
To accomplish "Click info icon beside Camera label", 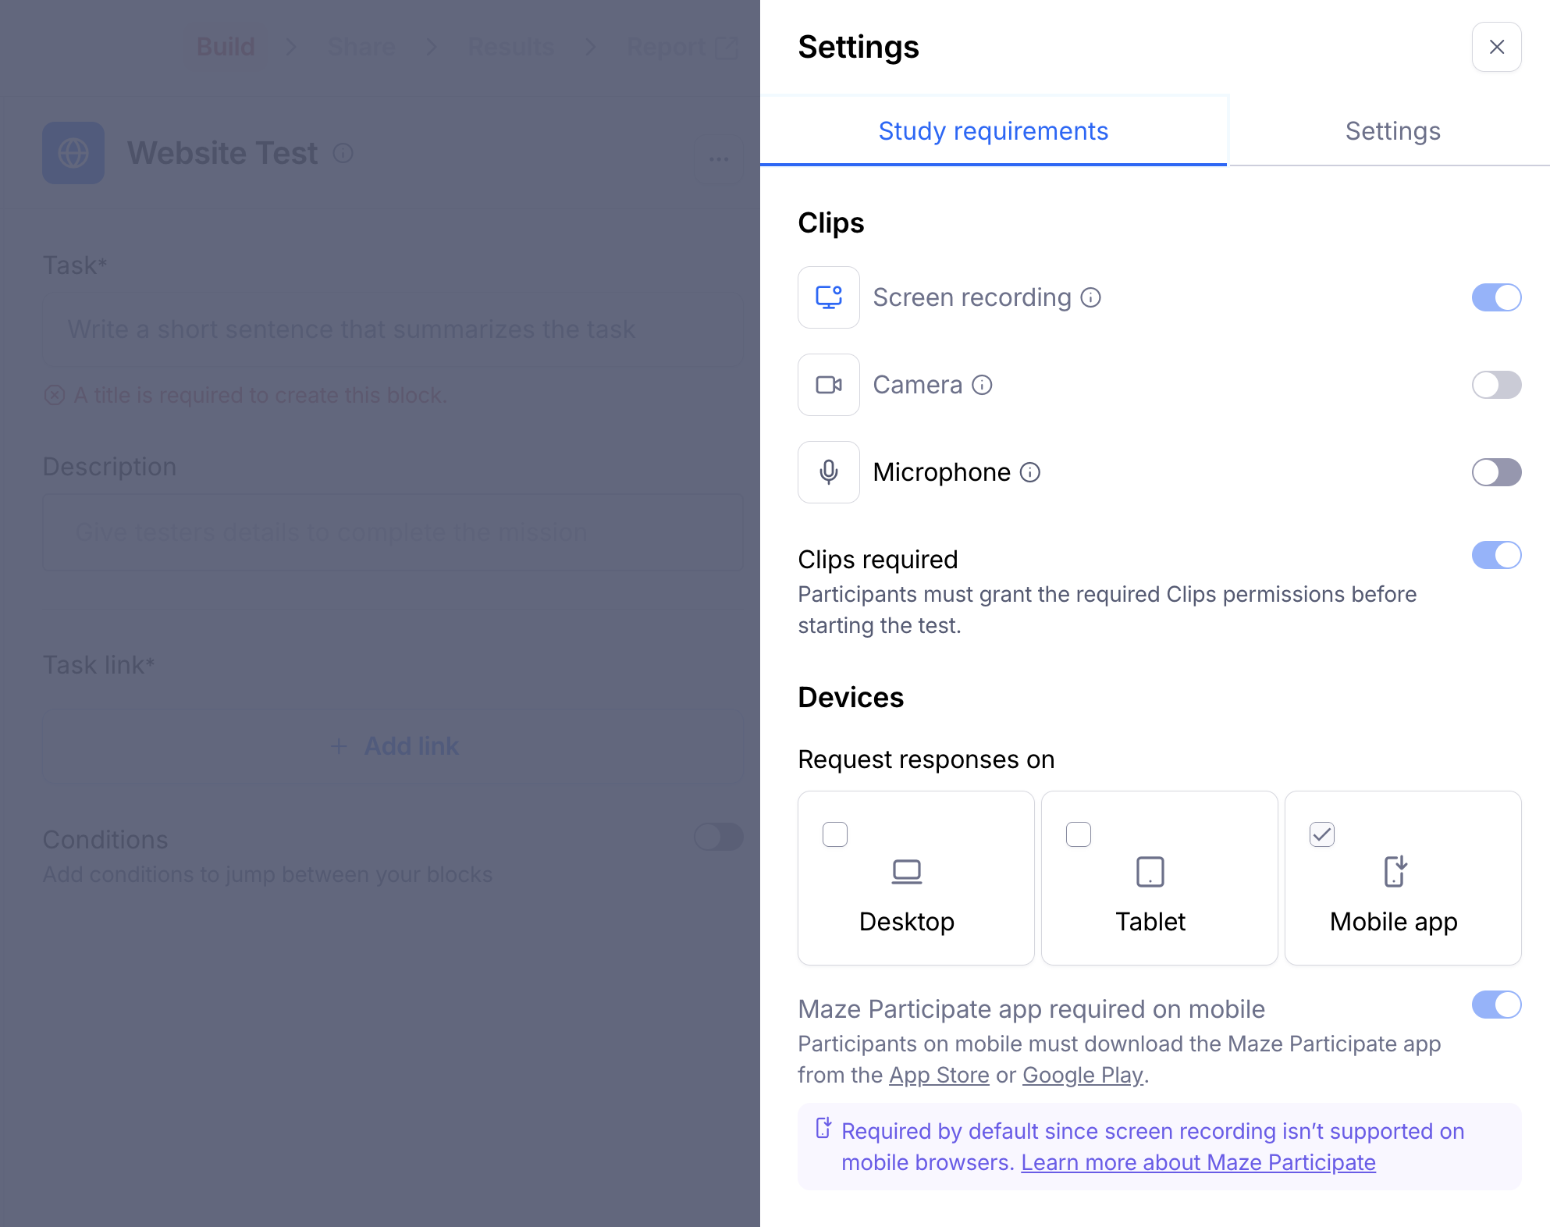I will 982,385.
